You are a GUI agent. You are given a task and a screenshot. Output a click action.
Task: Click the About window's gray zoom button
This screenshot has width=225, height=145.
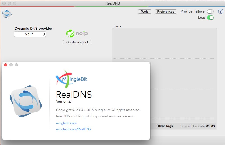[16, 65]
